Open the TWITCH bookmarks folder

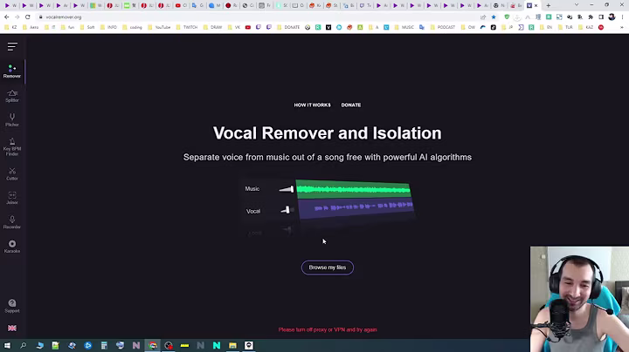[x=187, y=27]
